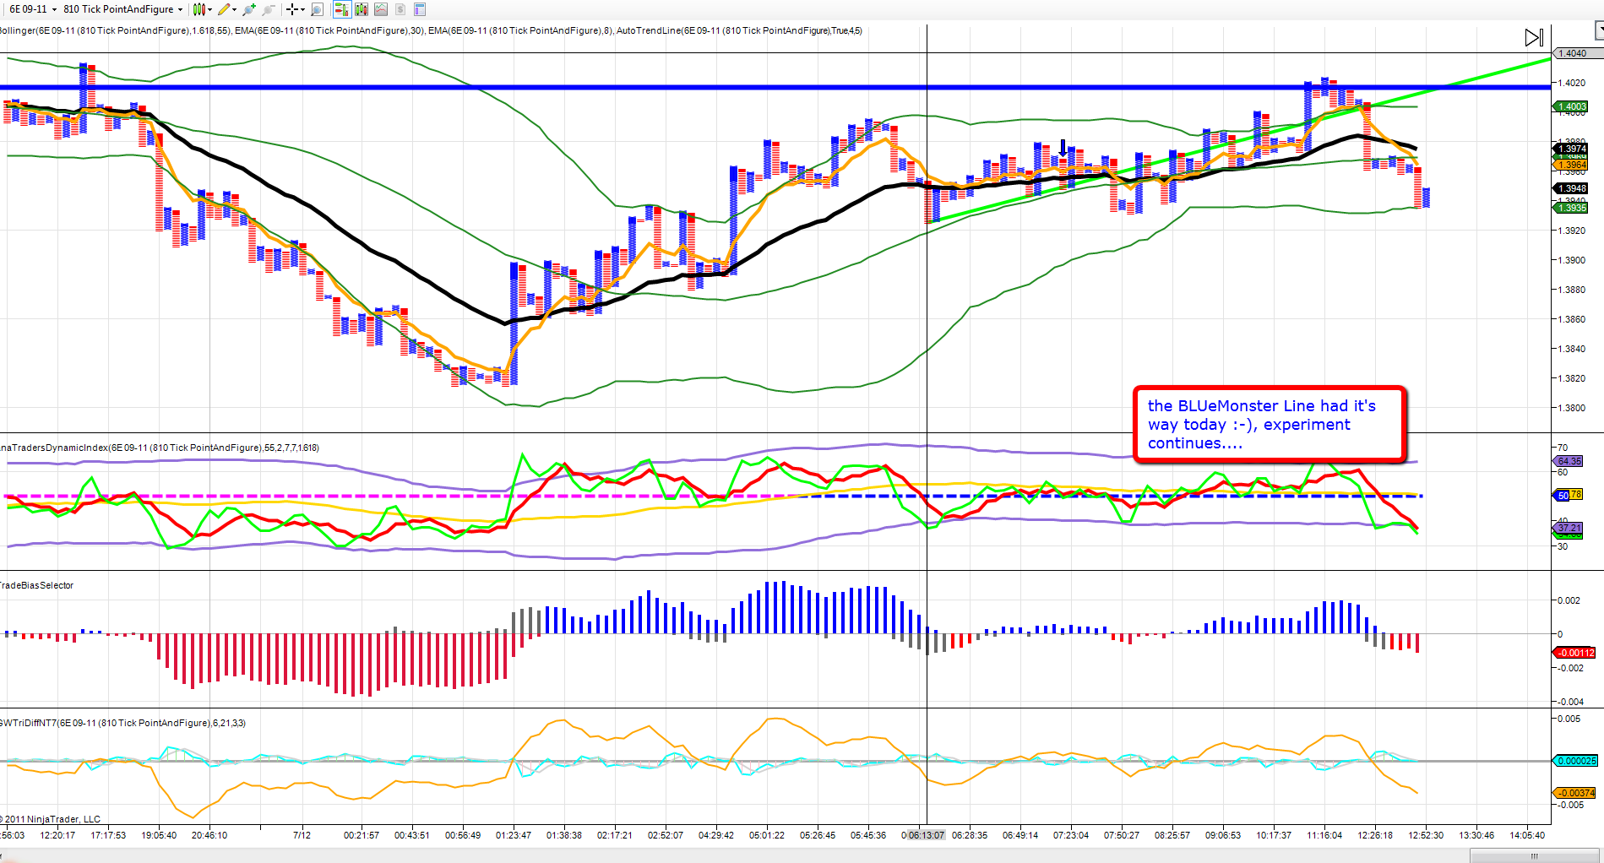This screenshot has height=863, width=1604.
Task: Click the chart style candlestick icon
Action: pos(198,9)
